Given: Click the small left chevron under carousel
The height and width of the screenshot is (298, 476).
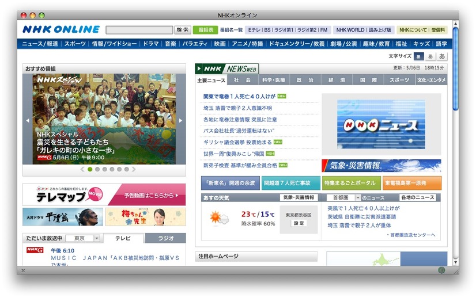Looking at the screenshot, I should [x=82, y=169].
